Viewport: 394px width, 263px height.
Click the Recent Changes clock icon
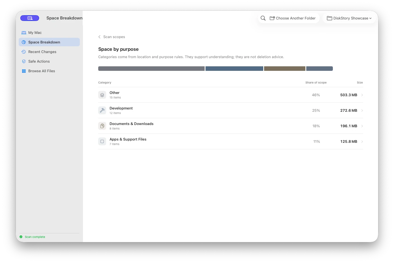click(24, 52)
